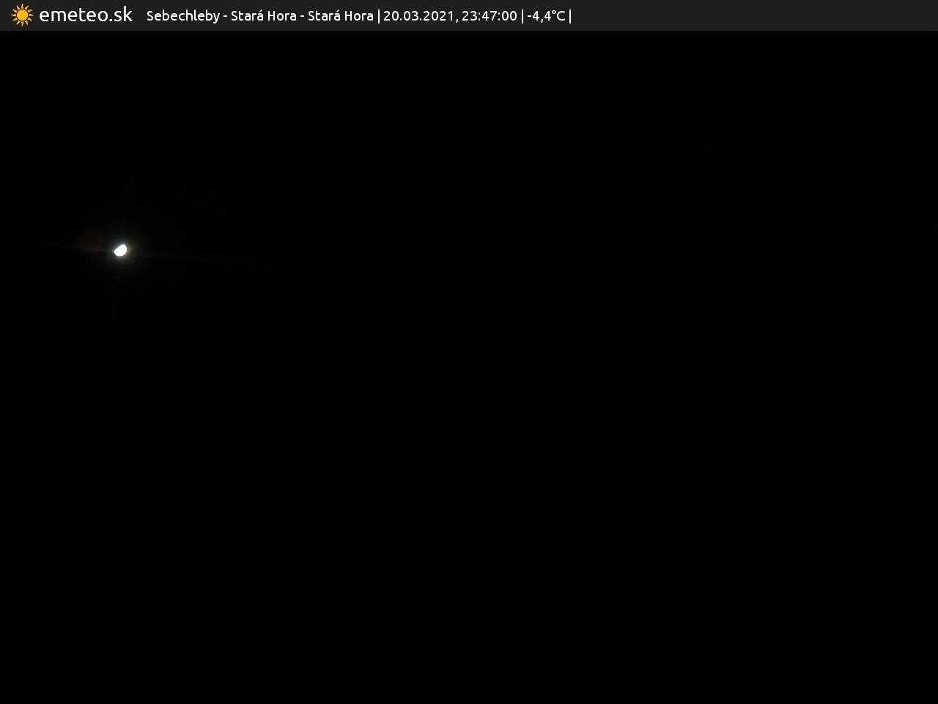Viewport: 938px width, 704px height.
Task: Click the faint reddish flare beside the moon
Action: pos(92,239)
